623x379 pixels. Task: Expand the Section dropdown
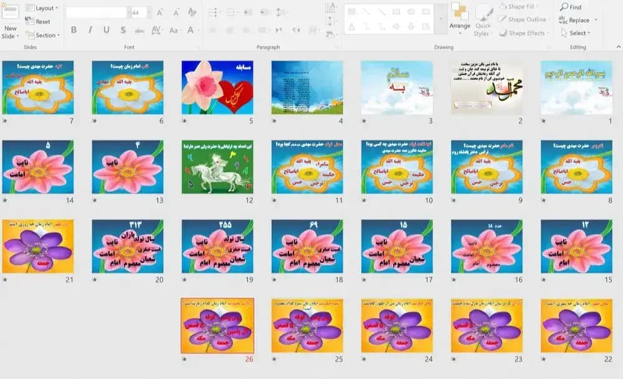(x=42, y=35)
